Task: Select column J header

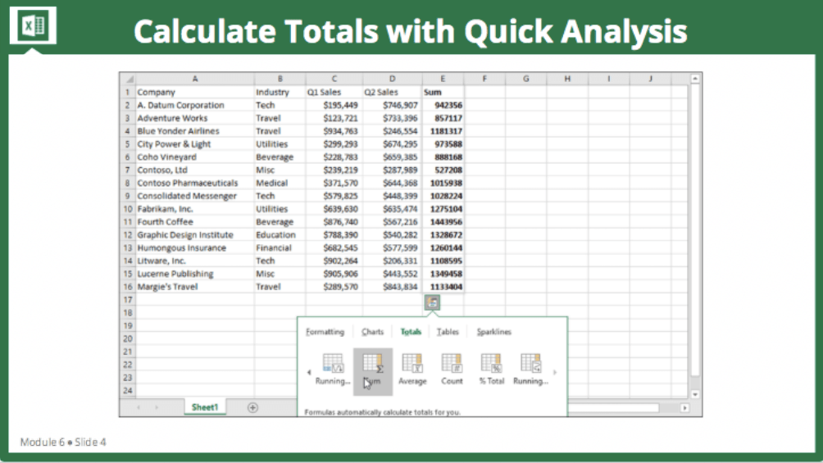Action: tap(650, 79)
